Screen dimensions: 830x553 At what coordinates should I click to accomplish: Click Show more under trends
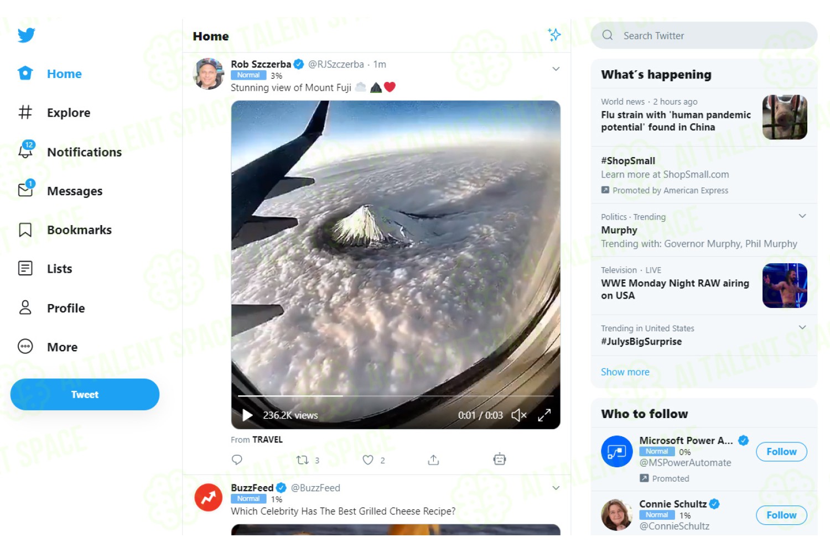pos(625,372)
